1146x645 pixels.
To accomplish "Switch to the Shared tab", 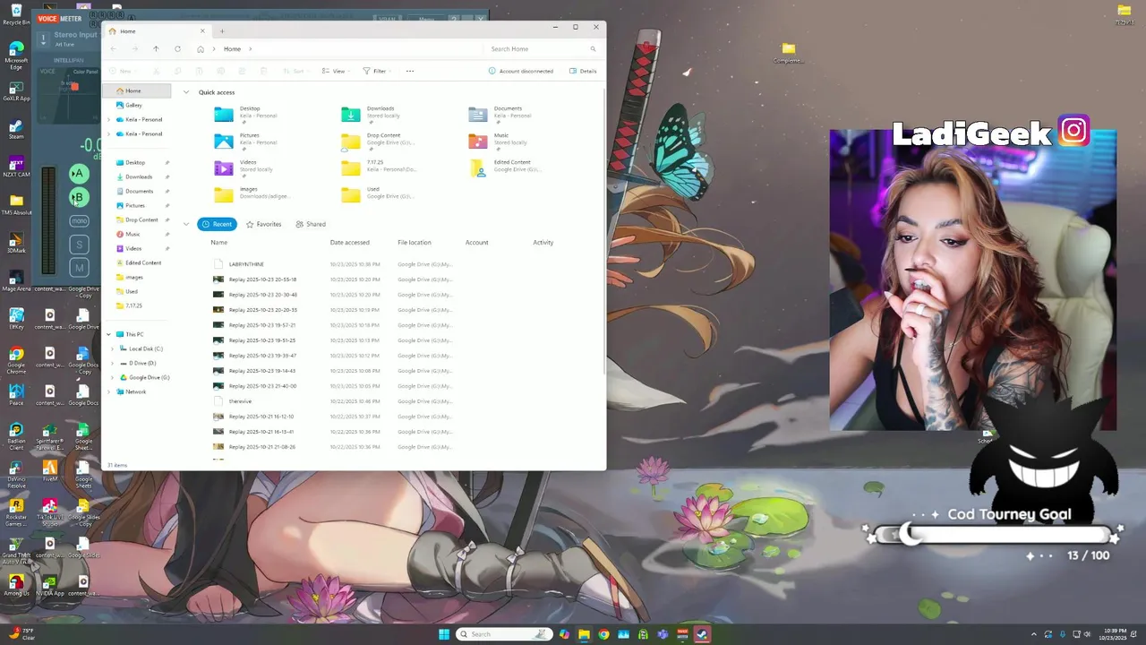I will [311, 224].
